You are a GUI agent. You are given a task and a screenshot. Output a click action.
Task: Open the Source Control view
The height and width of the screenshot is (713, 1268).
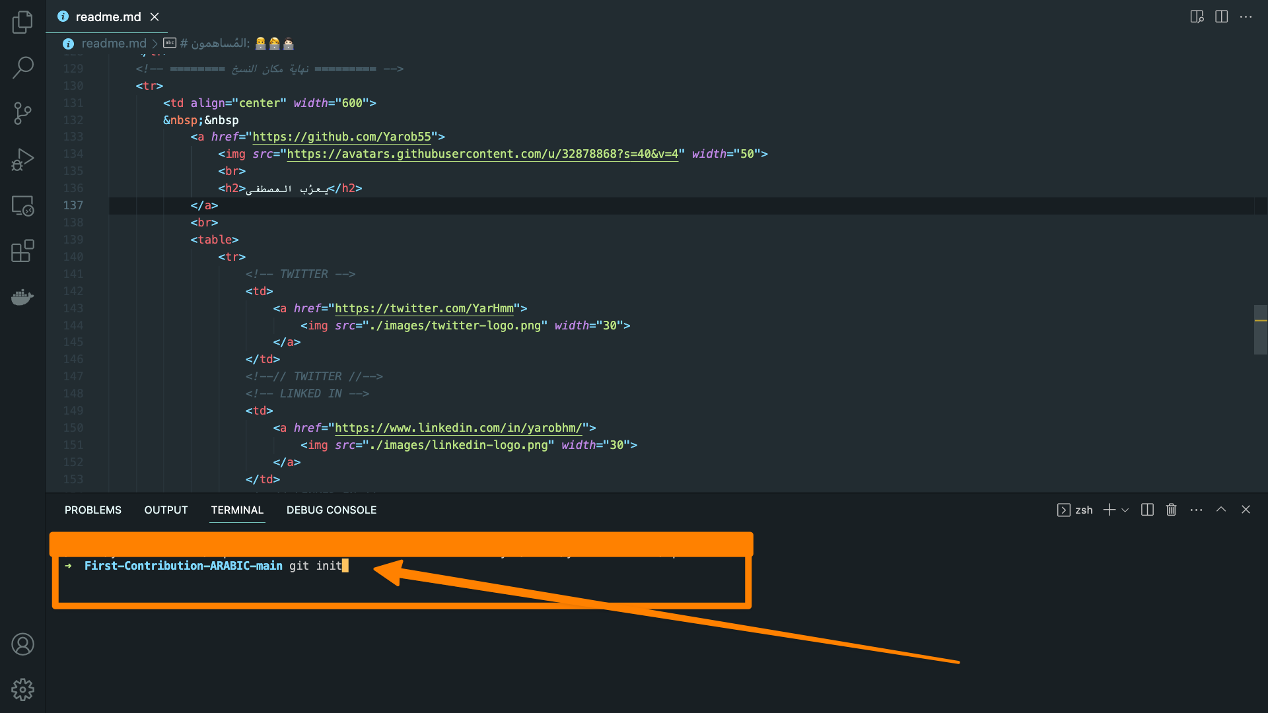point(22,114)
